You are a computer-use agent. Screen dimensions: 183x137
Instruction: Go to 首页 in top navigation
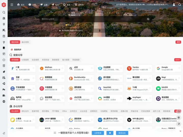coord(21,5)
